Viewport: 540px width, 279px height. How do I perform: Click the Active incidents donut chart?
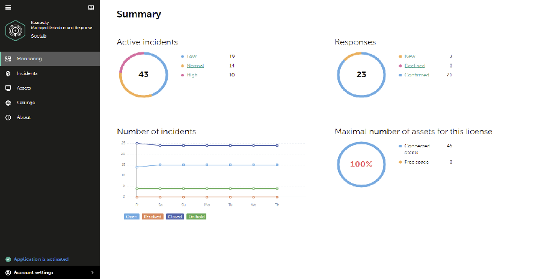143,75
